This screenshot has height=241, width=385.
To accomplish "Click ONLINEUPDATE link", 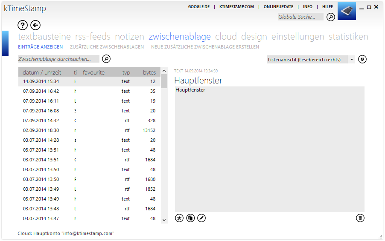I will (x=278, y=7).
